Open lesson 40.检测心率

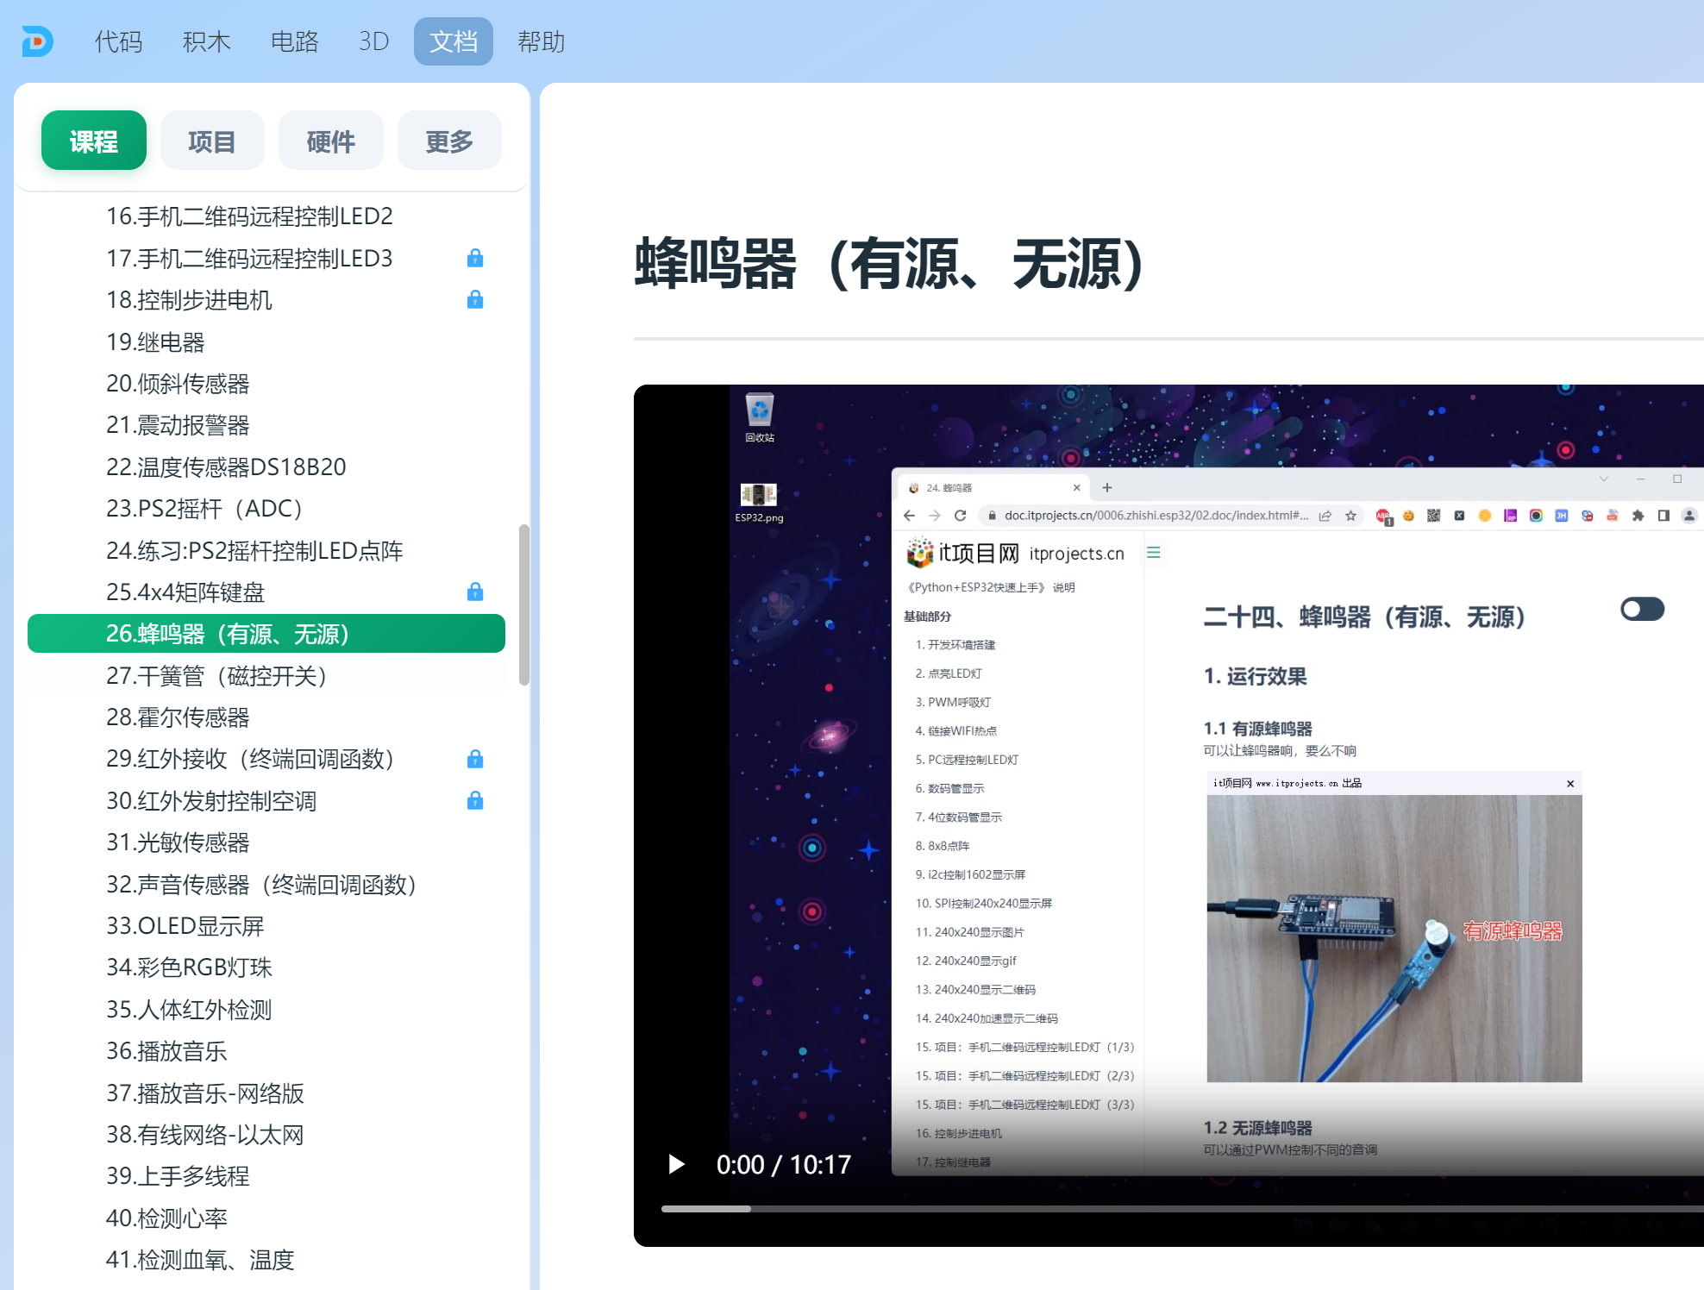tap(266, 1218)
